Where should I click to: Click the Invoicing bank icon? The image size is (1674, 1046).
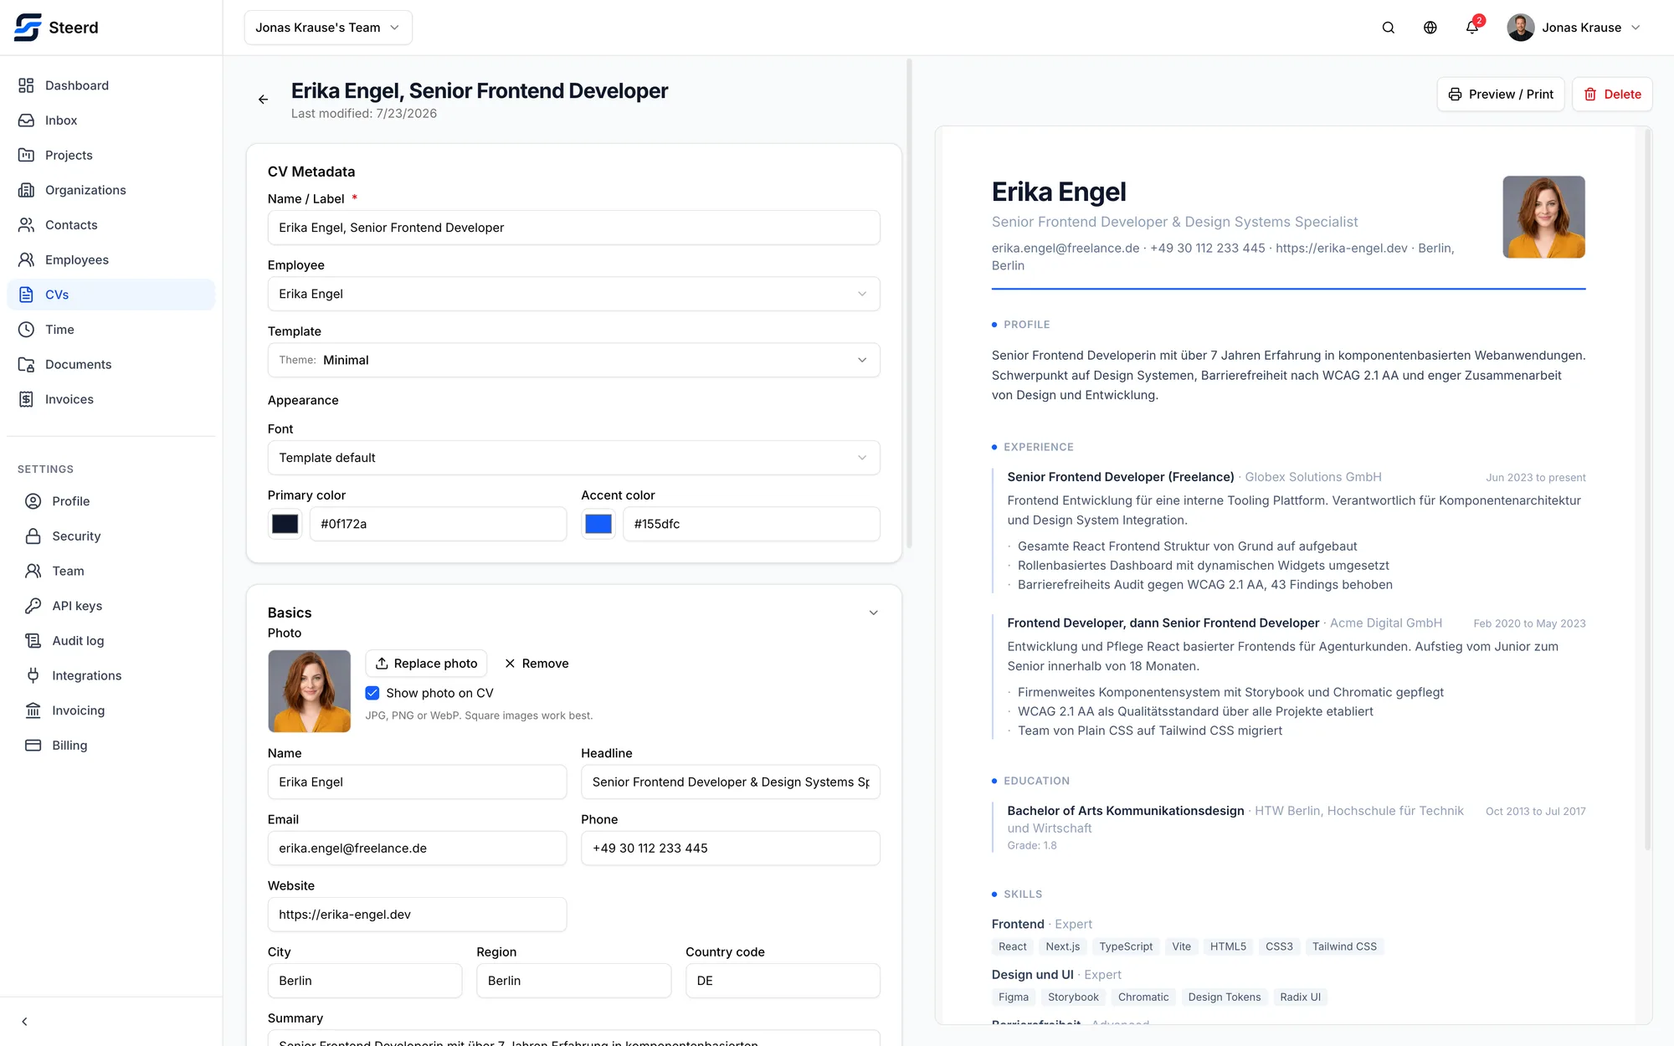33,710
